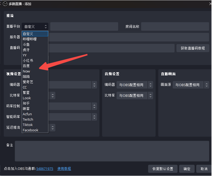The width and height of the screenshot is (212, 176).
Task: Select Acfun from the list
Action: click(35, 114)
